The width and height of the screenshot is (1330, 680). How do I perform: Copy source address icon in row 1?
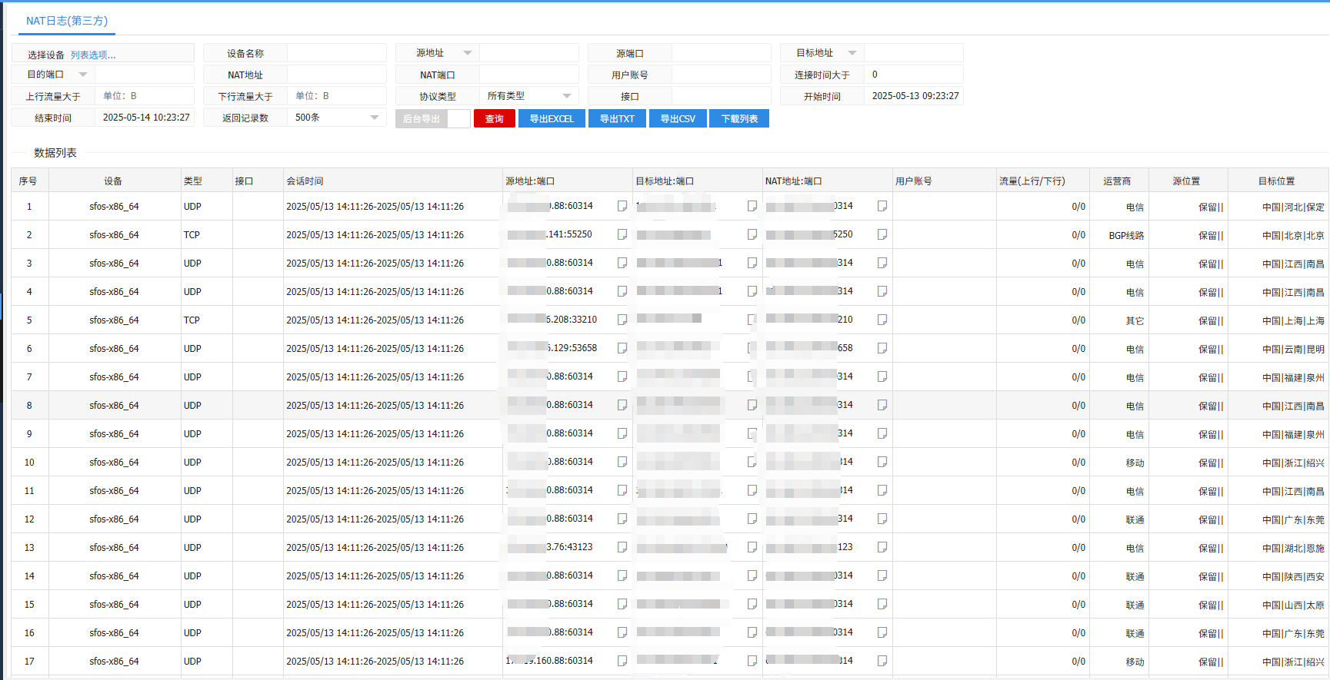[x=622, y=206]
